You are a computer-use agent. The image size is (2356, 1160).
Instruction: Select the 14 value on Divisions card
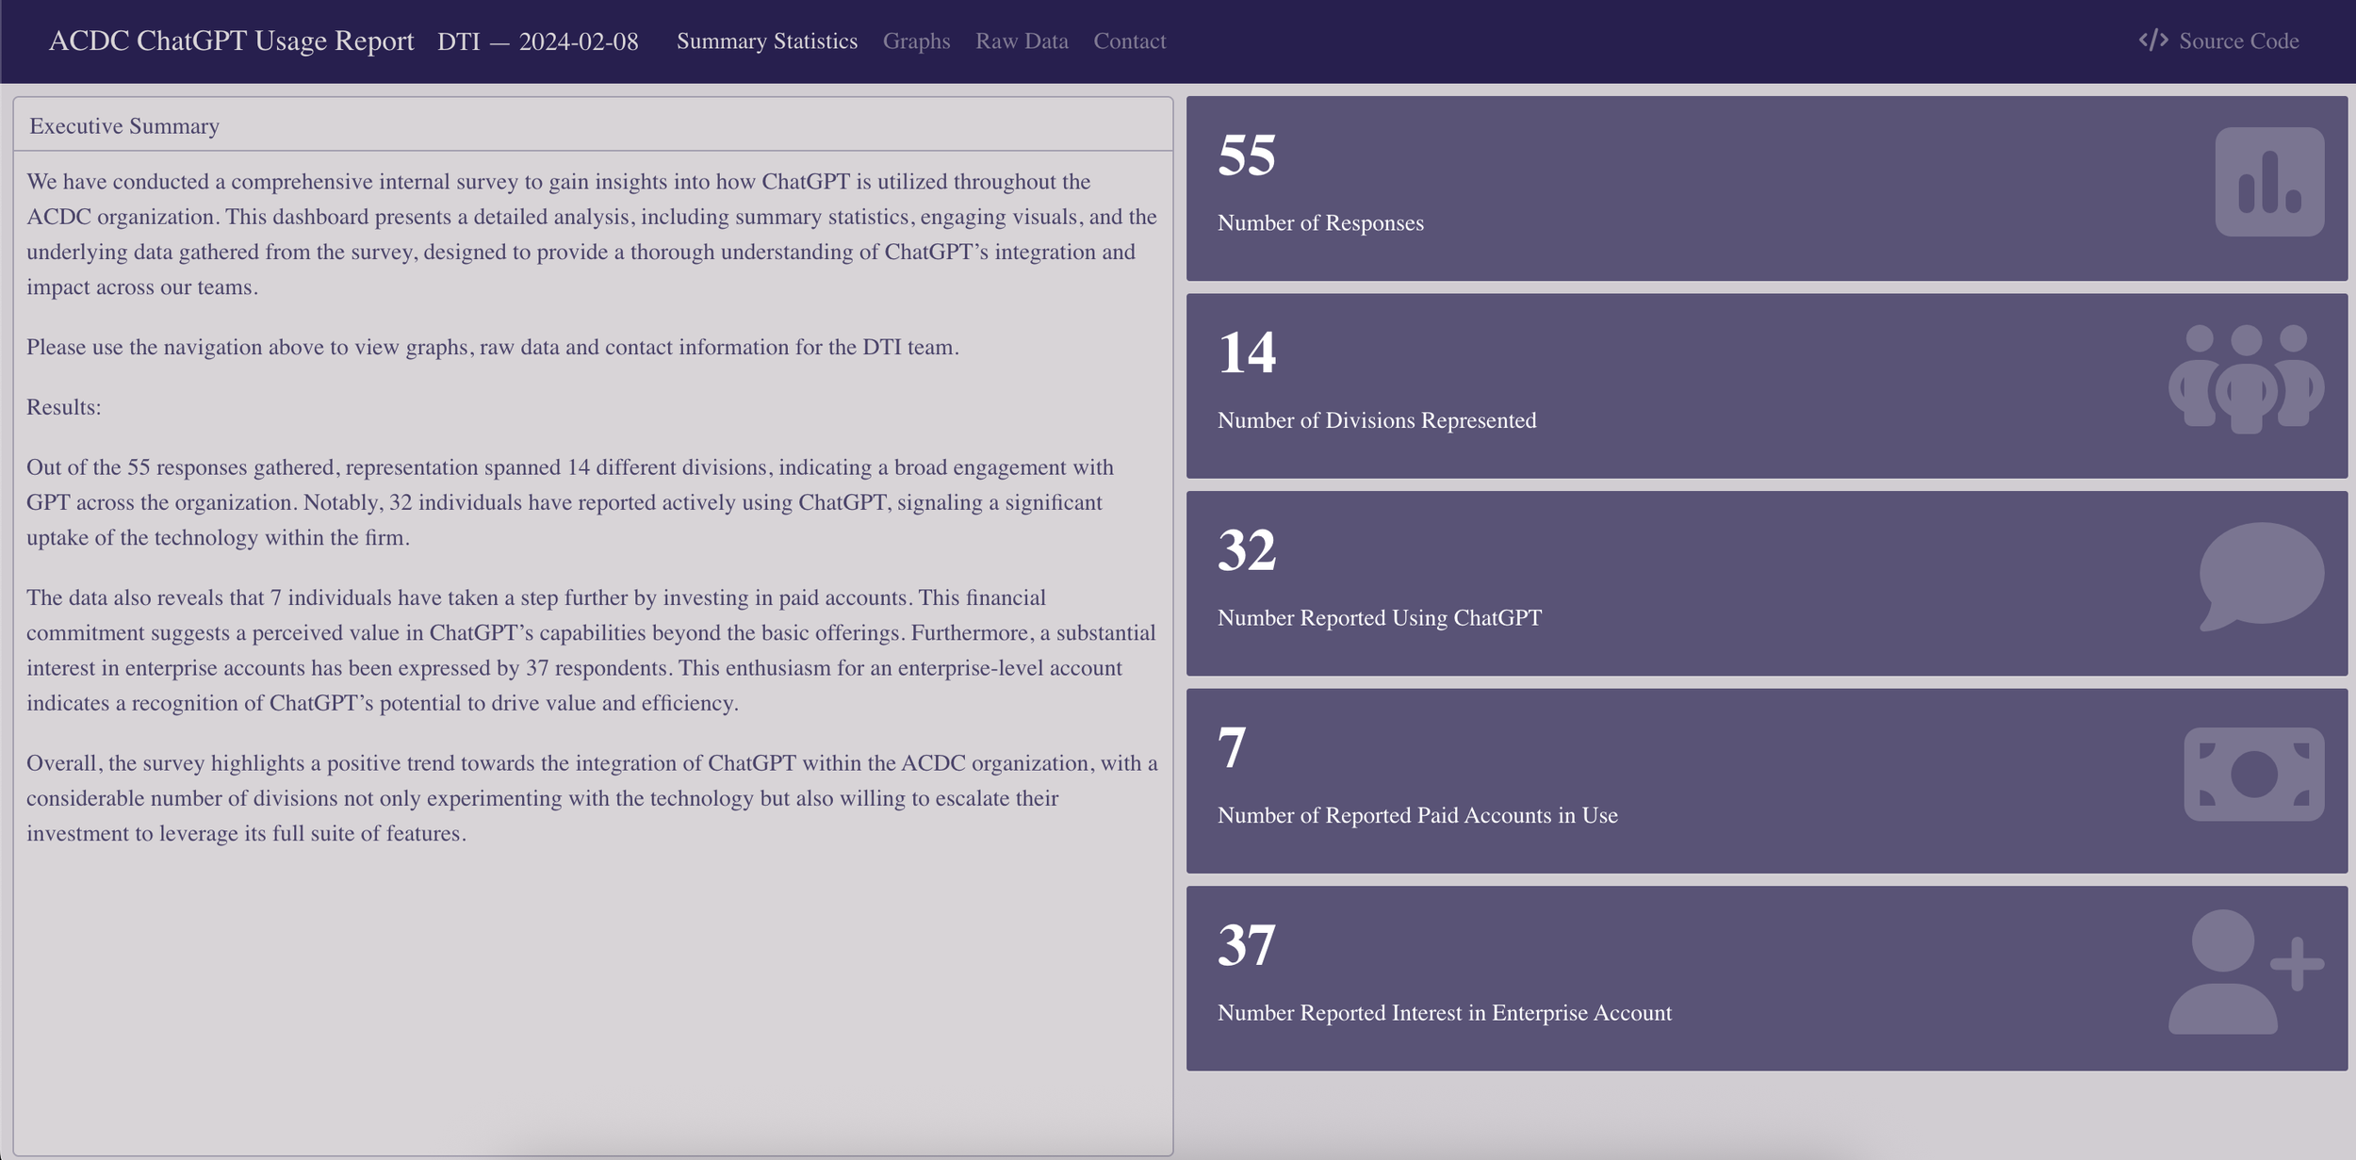[1246, 352]
